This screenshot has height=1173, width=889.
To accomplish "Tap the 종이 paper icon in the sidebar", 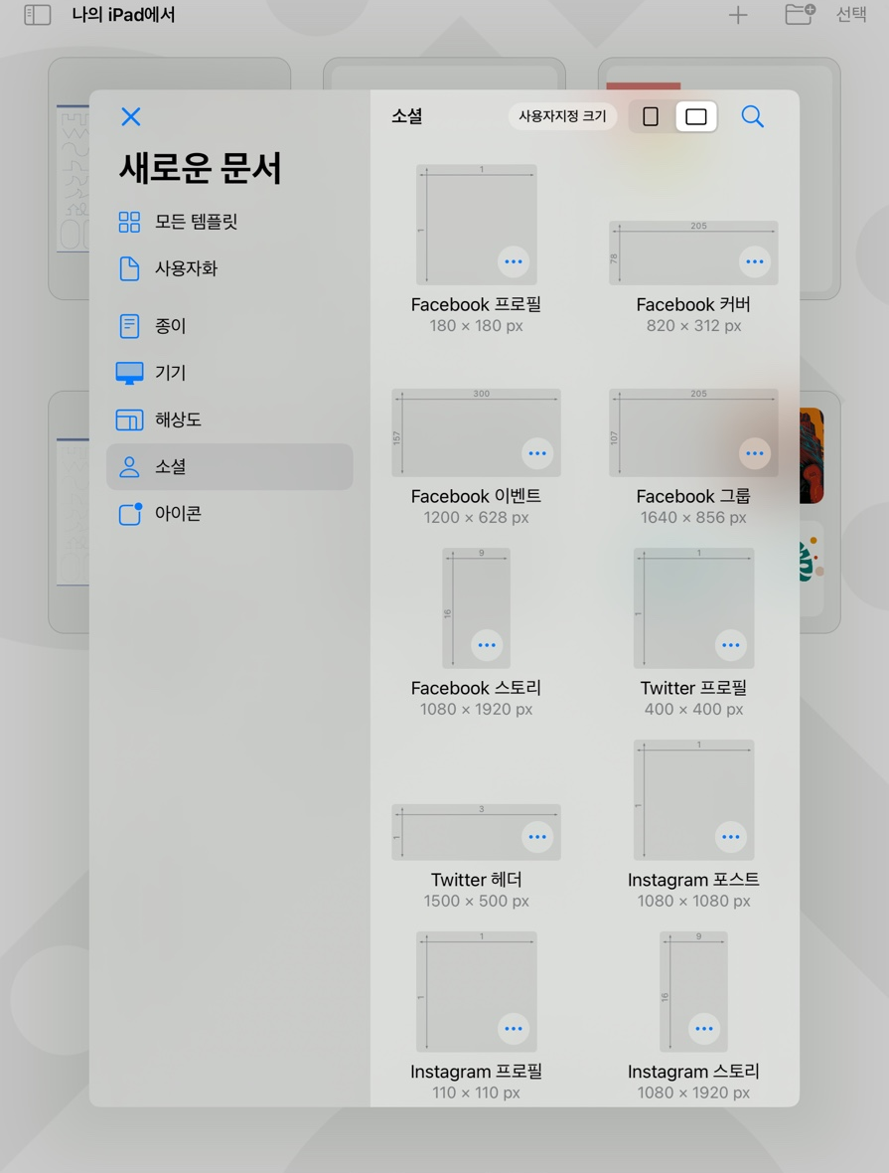I will [128, 325].
